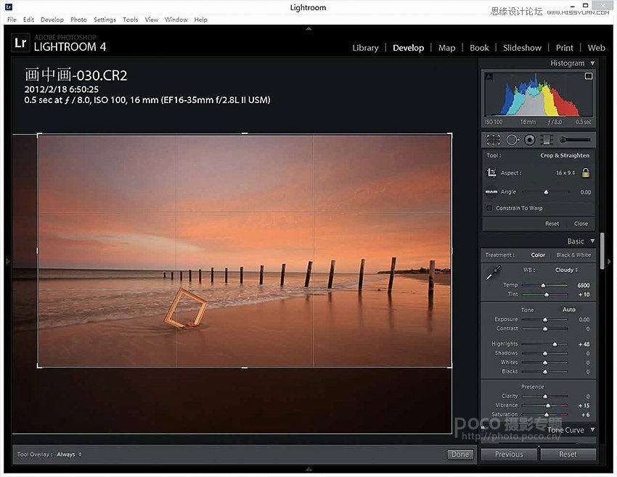Click the Exposure slider handle
The height and width of the screenshot is (477, 617).
pos(545,320)
